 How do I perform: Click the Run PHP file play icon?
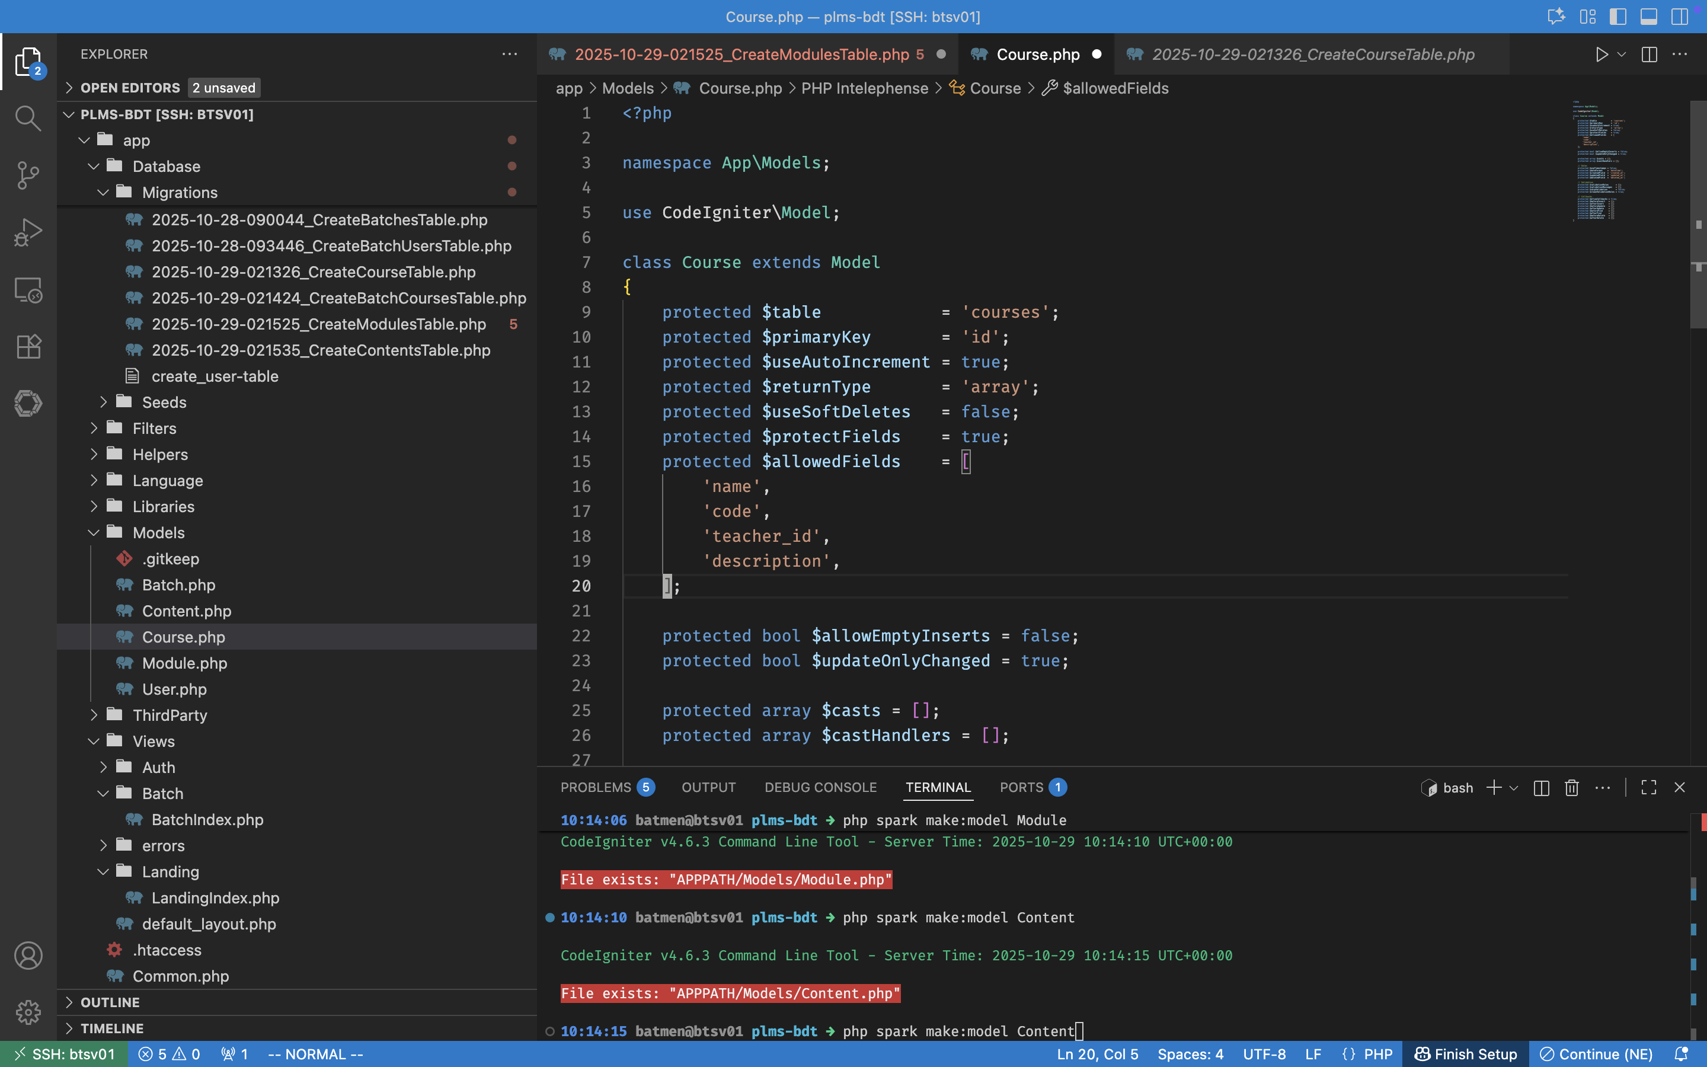[1601, 55]
